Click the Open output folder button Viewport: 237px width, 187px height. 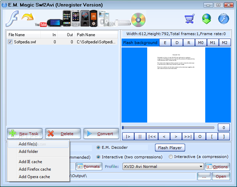point(221,176)
